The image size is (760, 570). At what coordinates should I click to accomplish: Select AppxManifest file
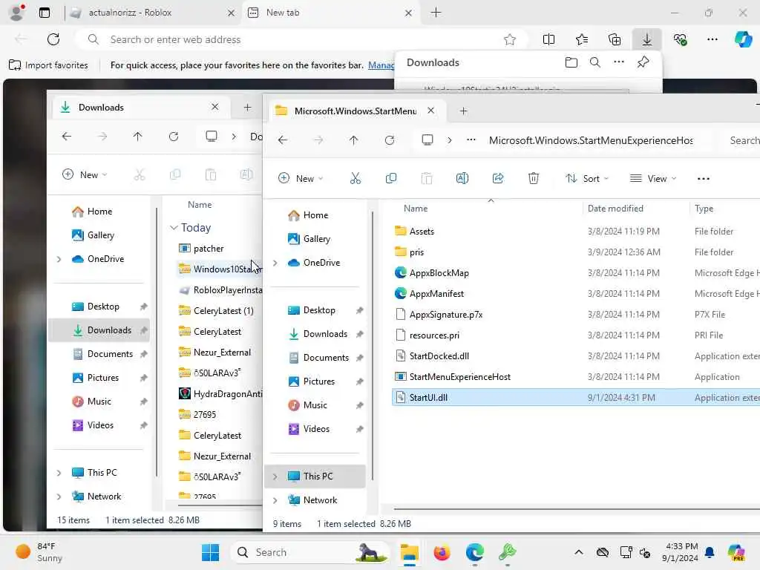(x=436, y=294)
